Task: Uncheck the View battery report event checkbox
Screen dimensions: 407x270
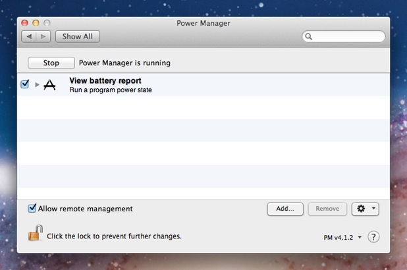Action: pyautogui.click(x=25, y=84)
